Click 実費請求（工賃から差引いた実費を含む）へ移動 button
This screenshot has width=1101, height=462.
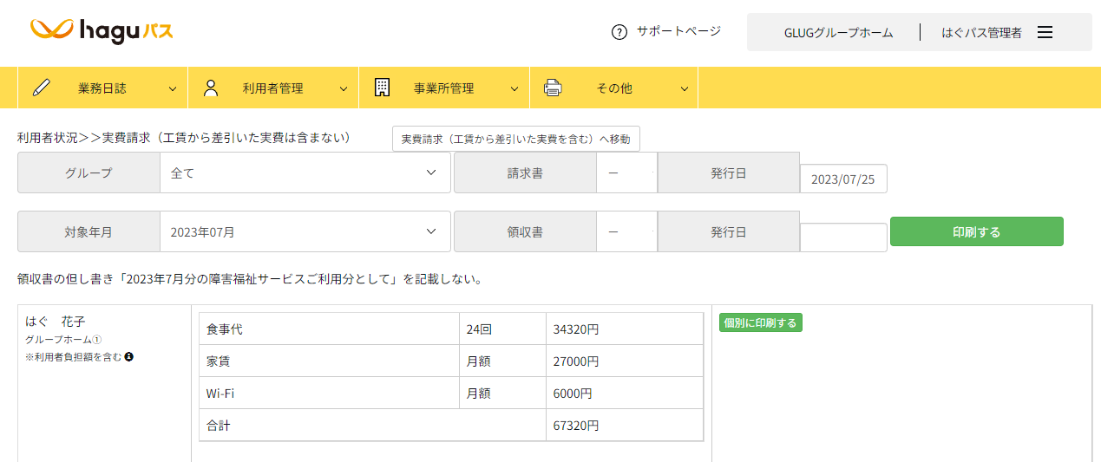point(516,139)
